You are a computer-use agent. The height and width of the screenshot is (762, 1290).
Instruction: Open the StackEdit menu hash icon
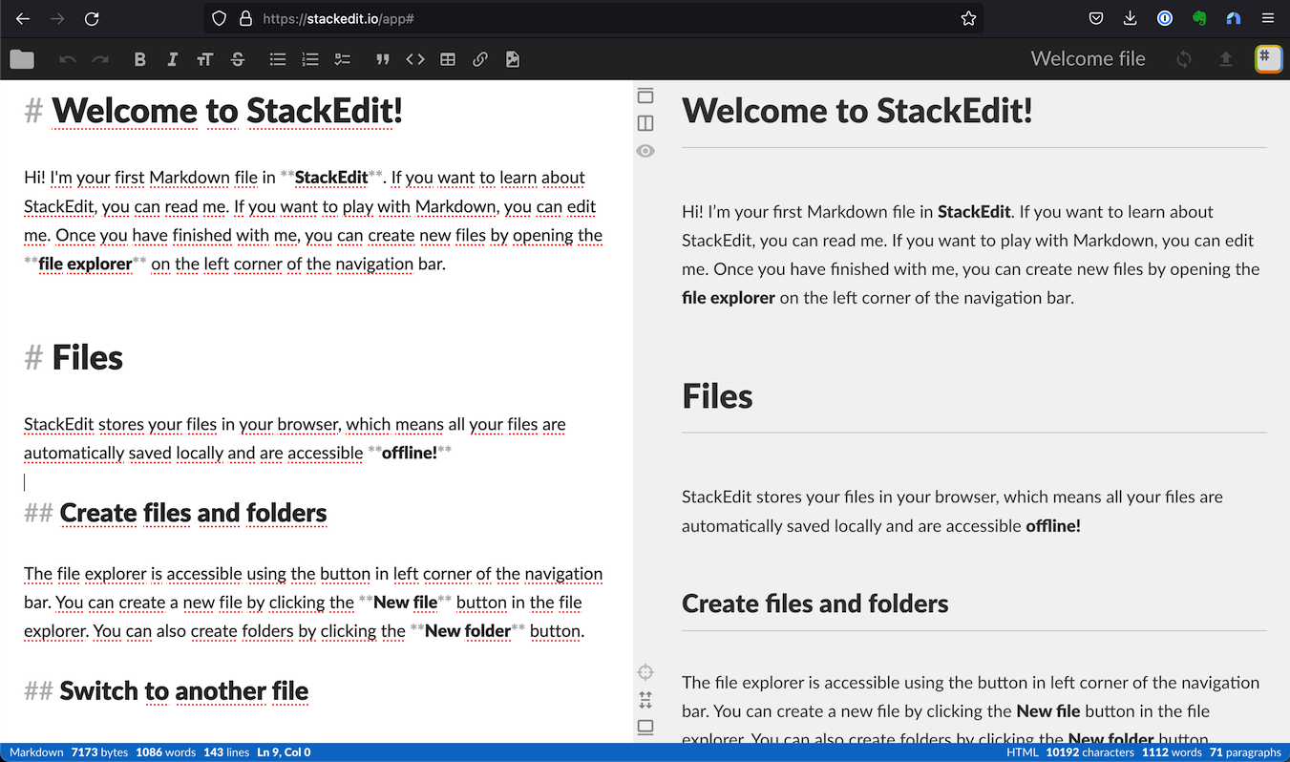[1268, 59]
